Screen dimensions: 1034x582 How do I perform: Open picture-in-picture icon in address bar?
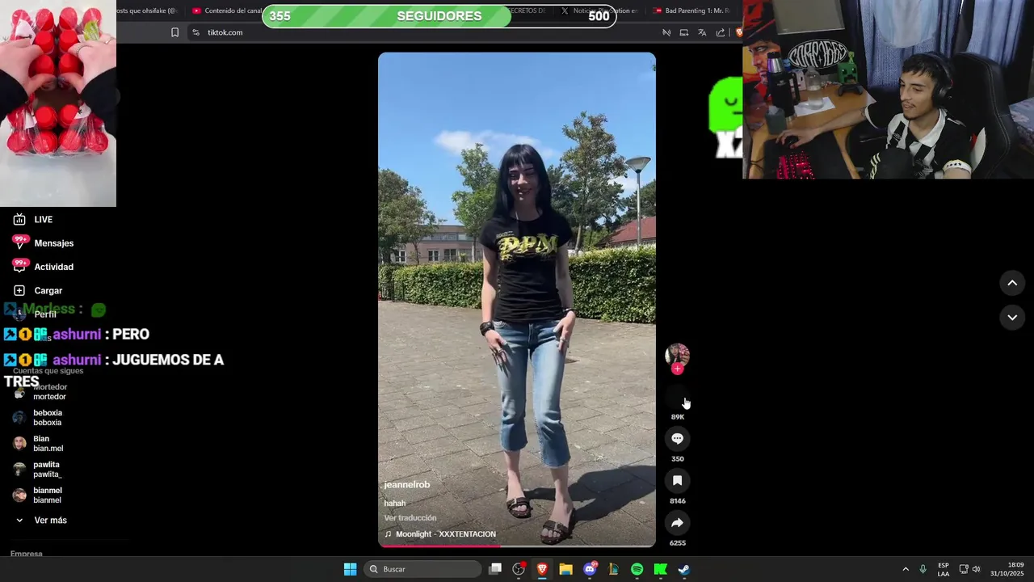(x=683, y=32)
